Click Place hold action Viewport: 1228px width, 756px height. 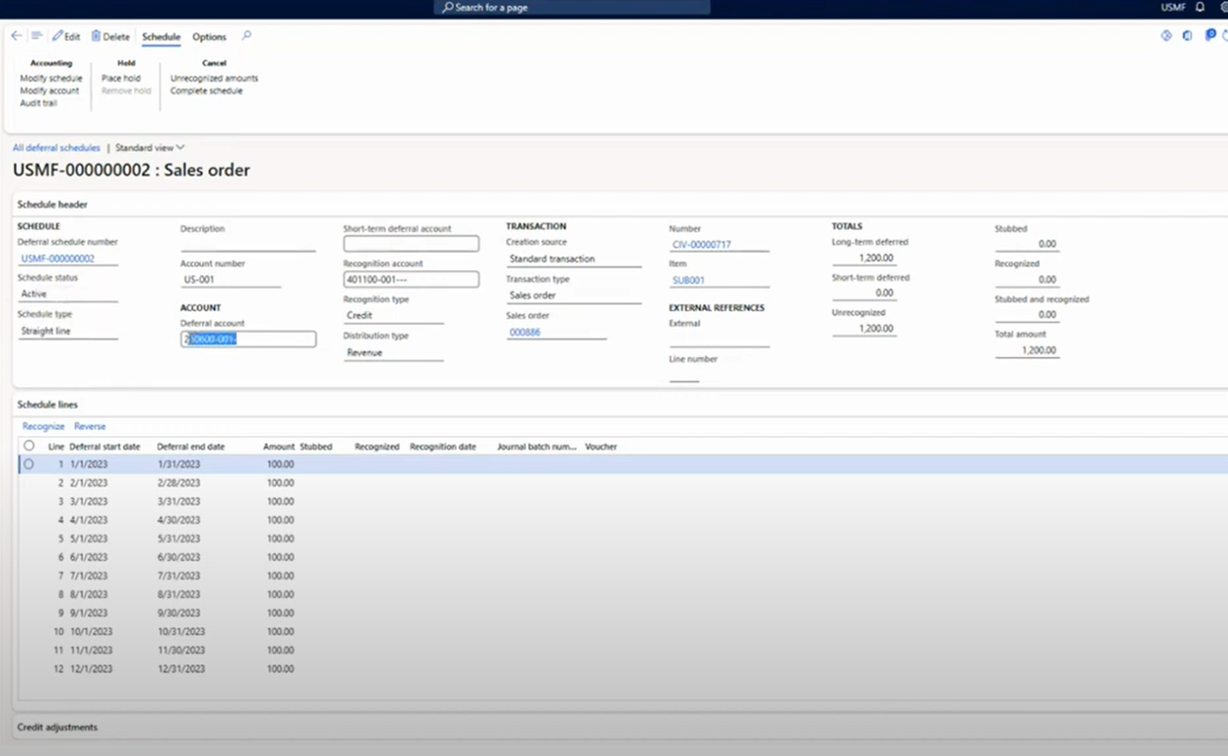click(x=121, y=78)
